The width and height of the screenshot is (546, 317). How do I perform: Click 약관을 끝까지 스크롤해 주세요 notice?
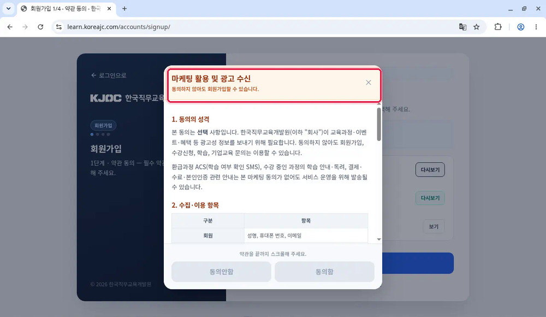272,254
